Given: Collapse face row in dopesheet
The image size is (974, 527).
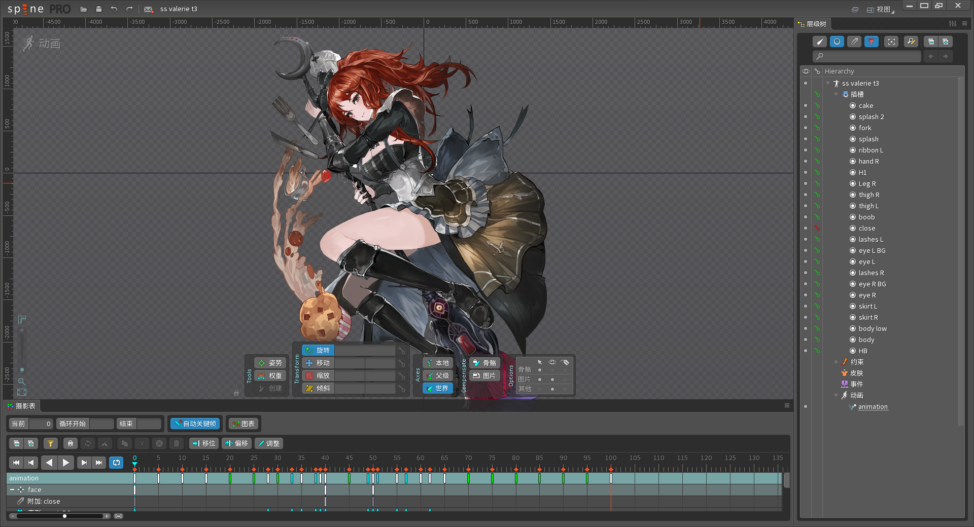Looking at the screenshot, I should 12,490.
